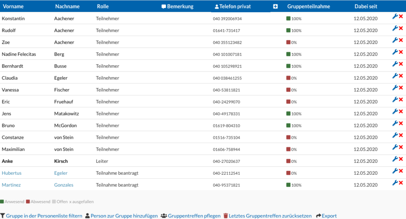Remove Zoe Aachener using red X icon
The width and height of the screenshot is (406, 219).
click(401, 40)
